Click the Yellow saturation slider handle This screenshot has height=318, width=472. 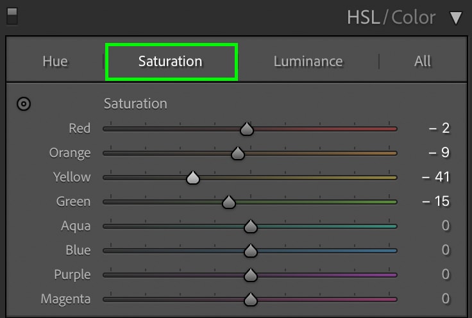[193, 178]
